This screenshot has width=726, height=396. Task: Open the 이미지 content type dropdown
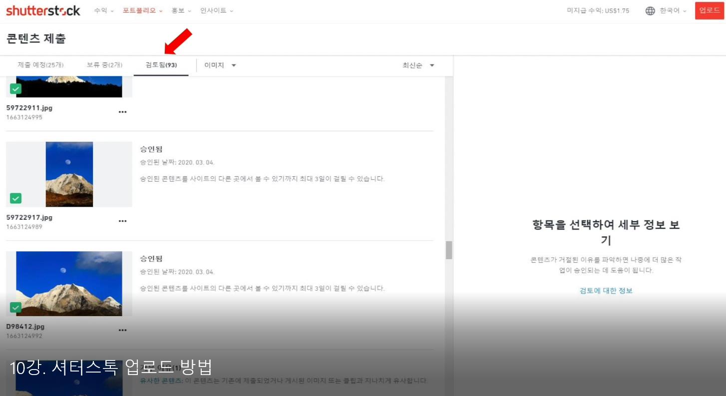click(x=220, y=65)
